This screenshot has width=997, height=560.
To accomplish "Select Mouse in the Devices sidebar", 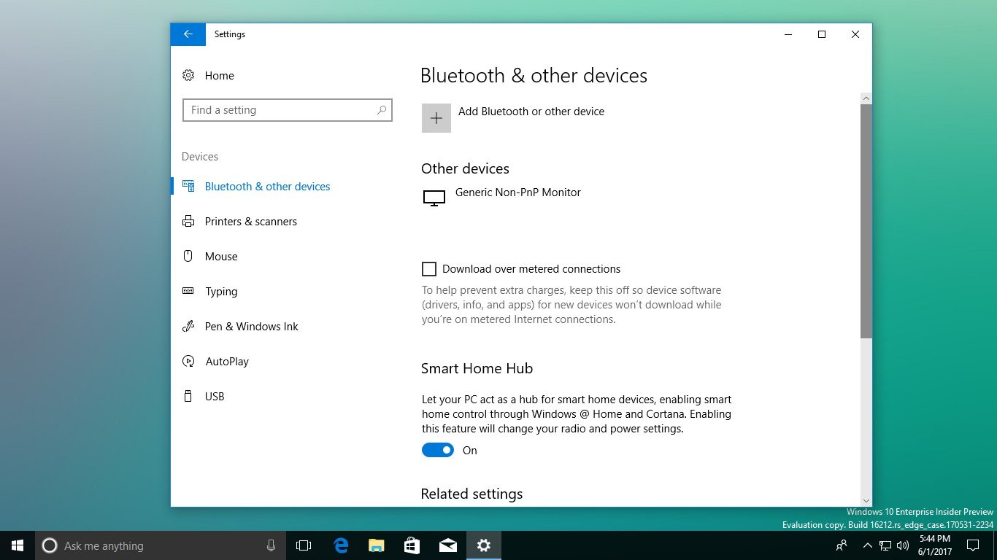I will click(x=220, y=257).
